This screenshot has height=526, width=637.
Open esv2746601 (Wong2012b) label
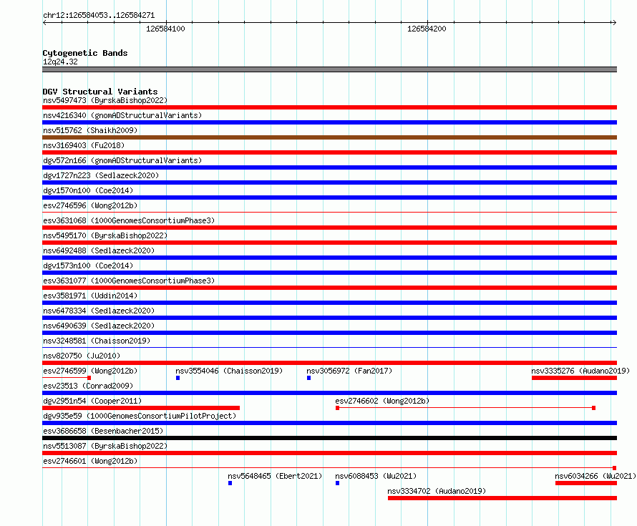(x=90, y=461)
